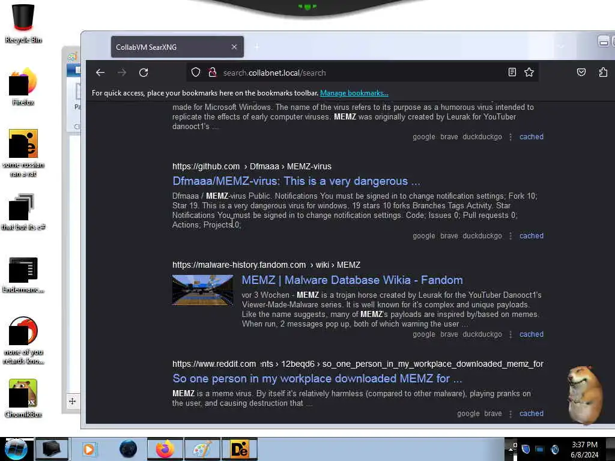
Task: Open 'some russian ran a rat' desktop icon
Action: 23,153
